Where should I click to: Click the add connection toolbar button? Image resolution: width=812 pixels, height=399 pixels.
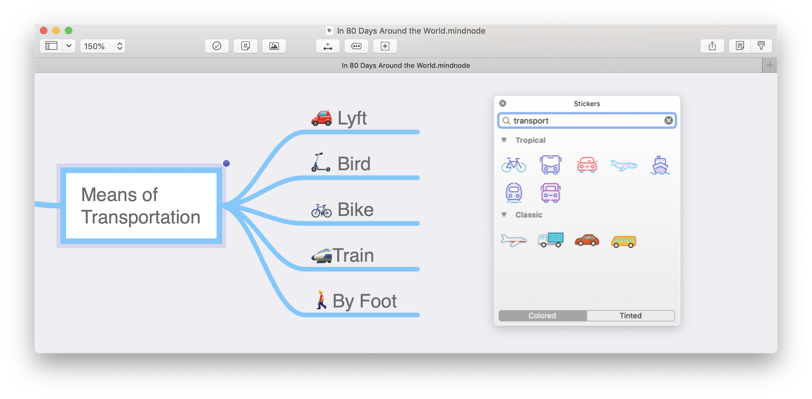(328, 46)
